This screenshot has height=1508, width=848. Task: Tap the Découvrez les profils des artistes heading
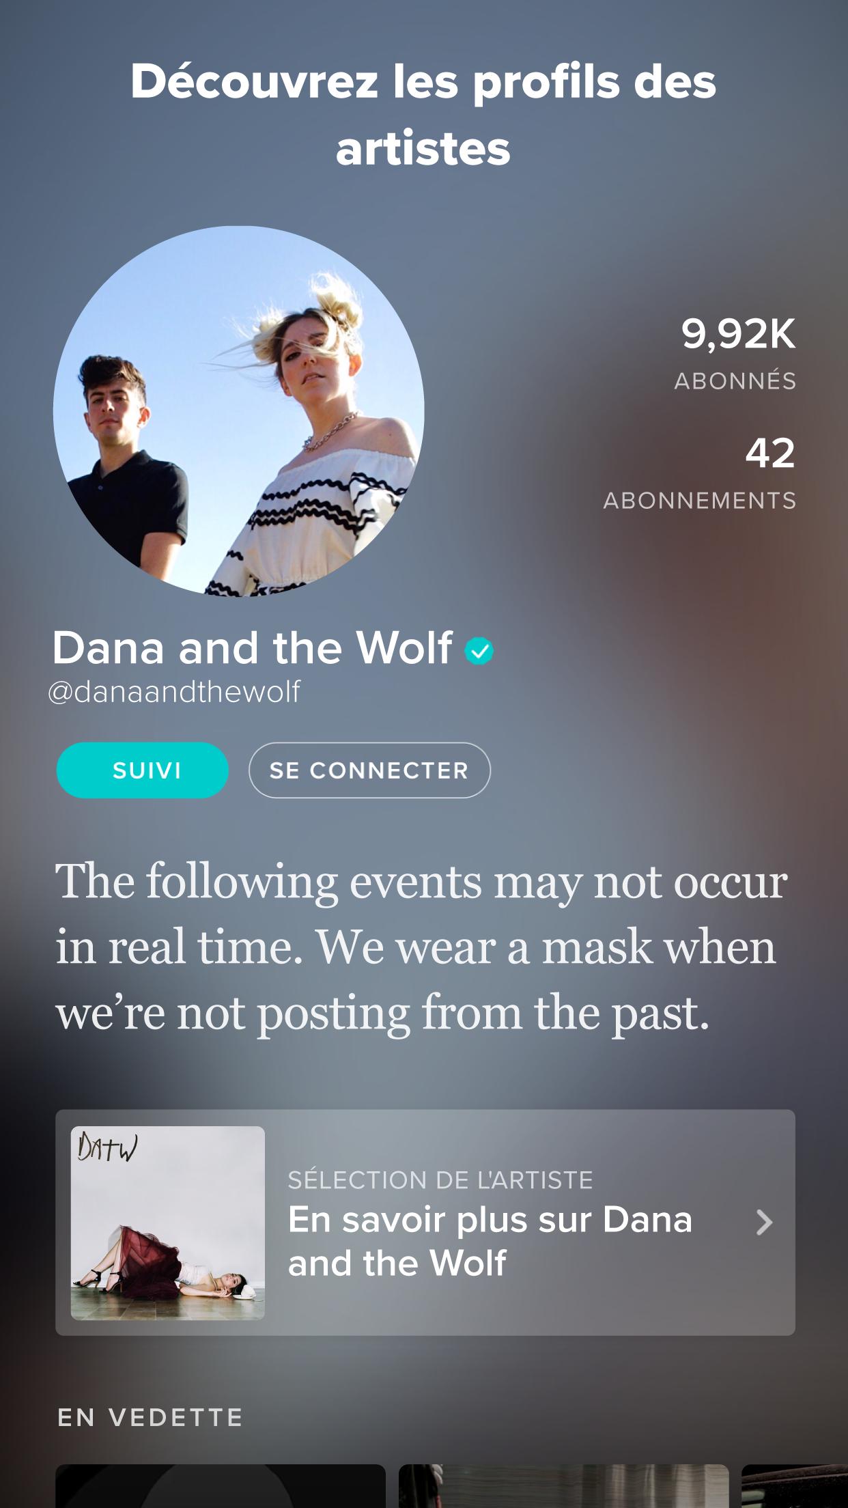click(423, 114)
